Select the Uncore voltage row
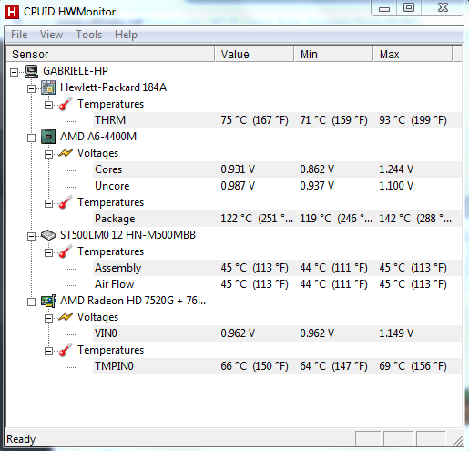Image resolution: width=469 pixels, height=451 pixels. pyautogui.click(x=278, y=186)
